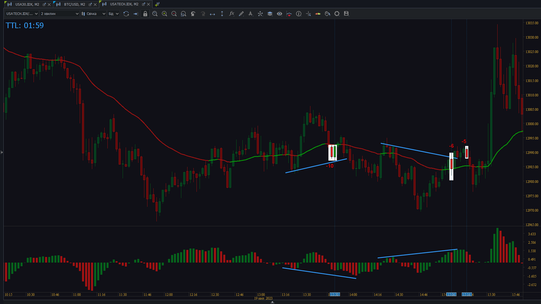Click the highlighted 13:50 time marker
Screen dimensions: 541x304
(x=335, y=295)
